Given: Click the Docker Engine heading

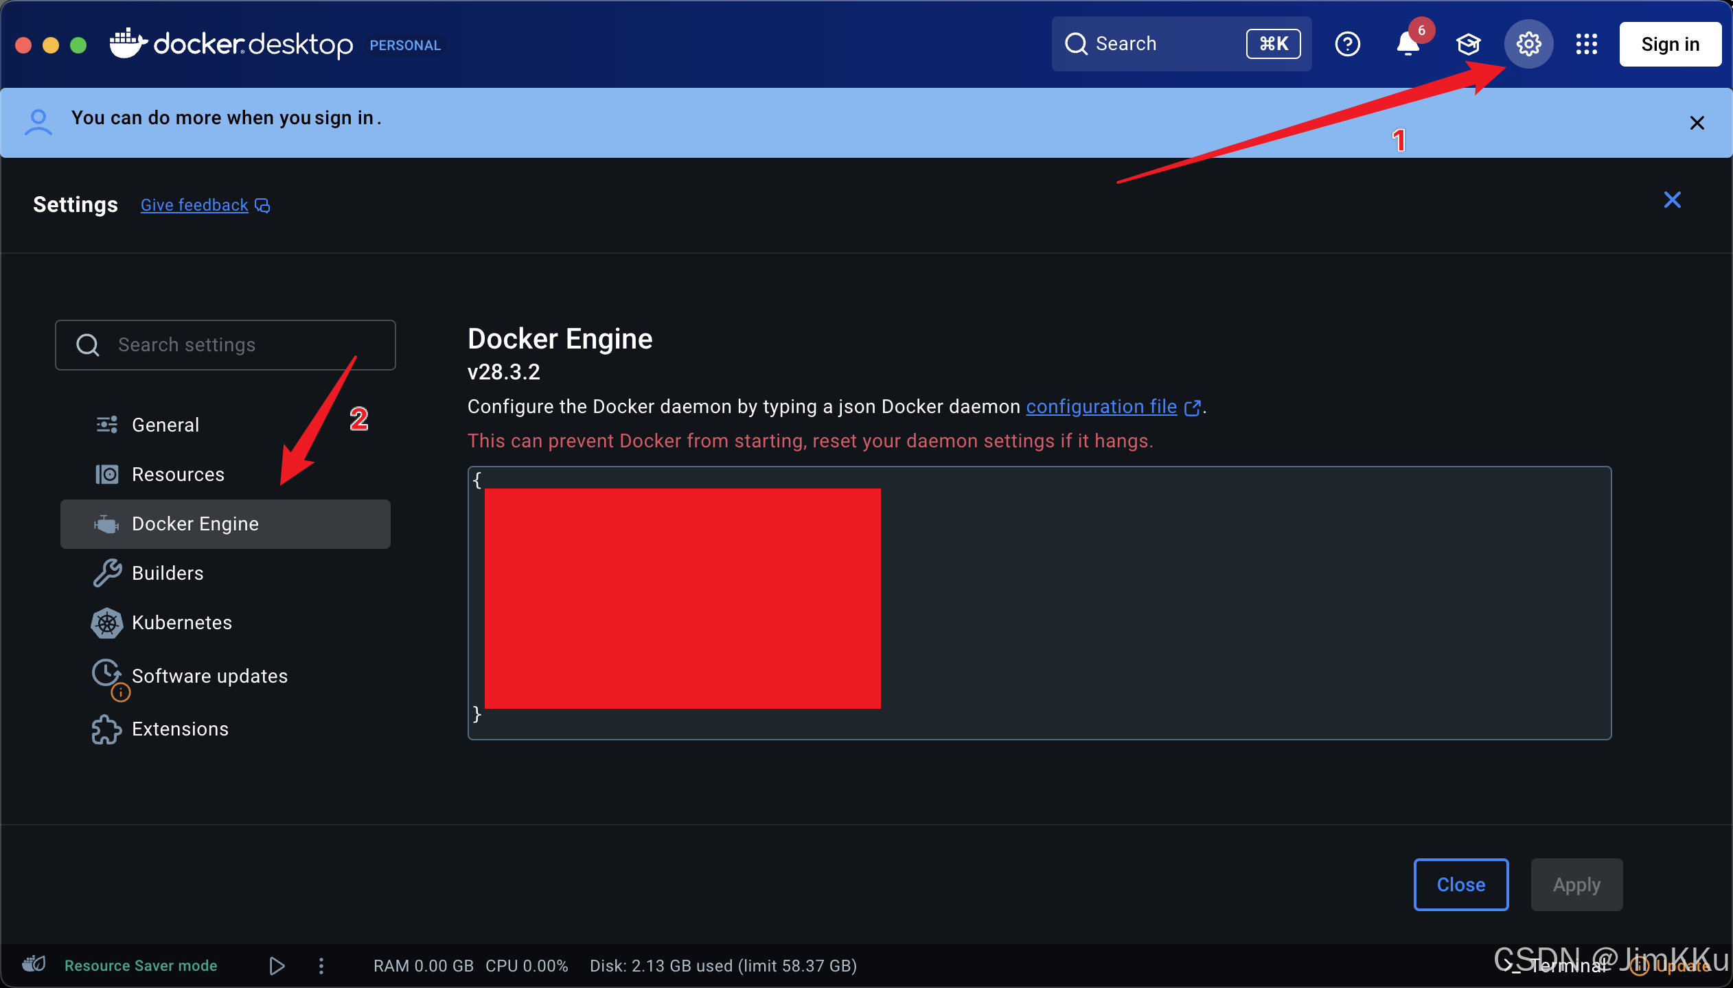Looking at the screenshot, I should coord(560,339).
